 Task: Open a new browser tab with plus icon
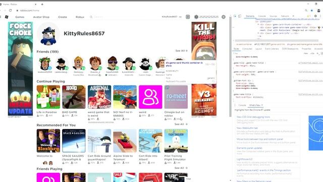pyautogui.click(x=42, y=4)
